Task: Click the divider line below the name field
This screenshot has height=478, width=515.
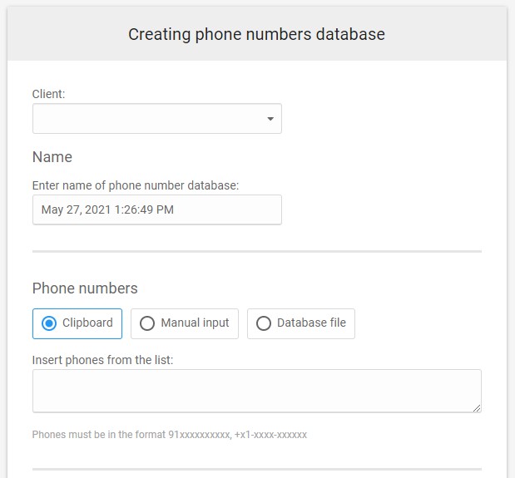Action: pos(256,251)
